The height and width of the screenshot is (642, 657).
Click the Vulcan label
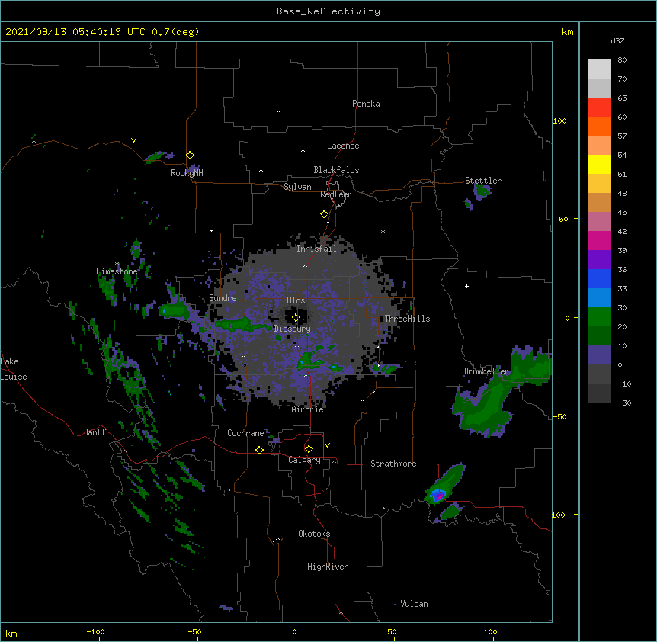(414, 604)
